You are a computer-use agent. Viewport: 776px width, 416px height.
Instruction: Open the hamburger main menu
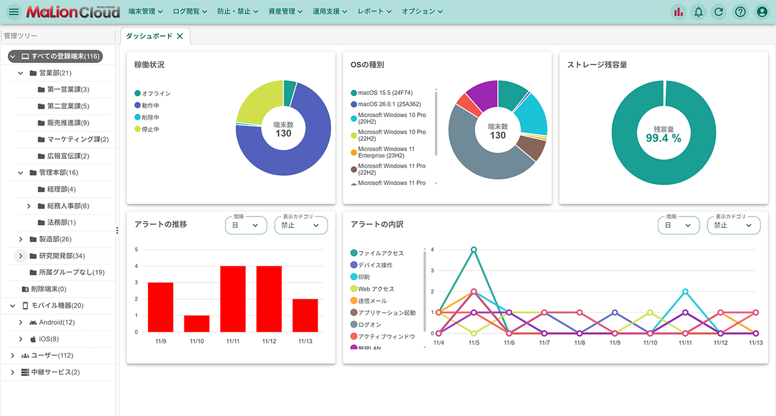[14, 12]
